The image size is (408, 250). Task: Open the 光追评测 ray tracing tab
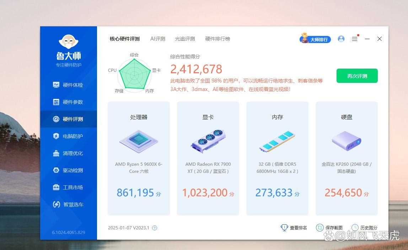[x=184, y=39]
